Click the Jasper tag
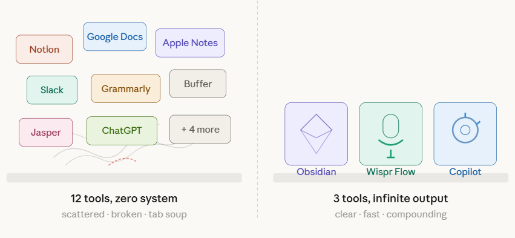The height and width of the screenshot is (238, 515). [45, 133]
